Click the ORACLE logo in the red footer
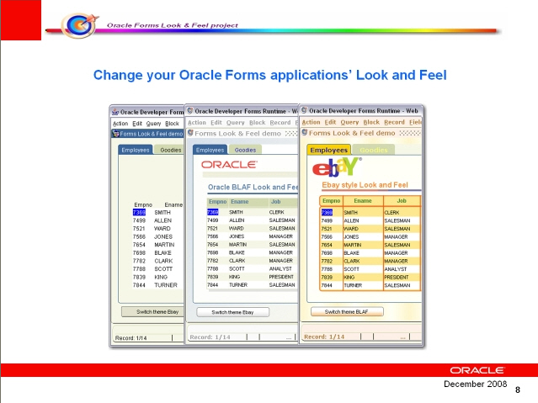538x403 pixels. click(477, 370)
